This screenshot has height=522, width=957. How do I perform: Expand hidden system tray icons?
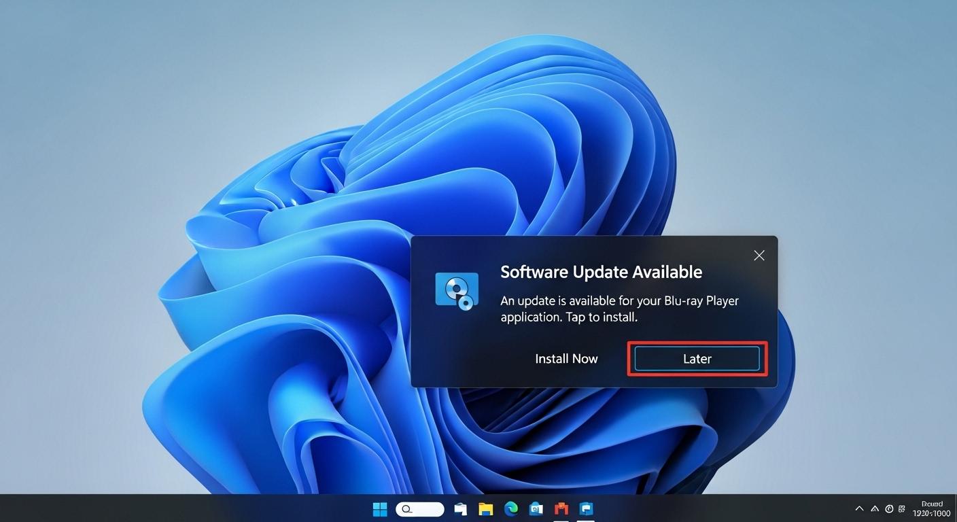point(859,508)
